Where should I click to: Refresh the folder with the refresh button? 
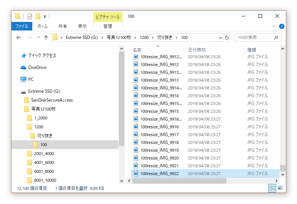[227, 38]
